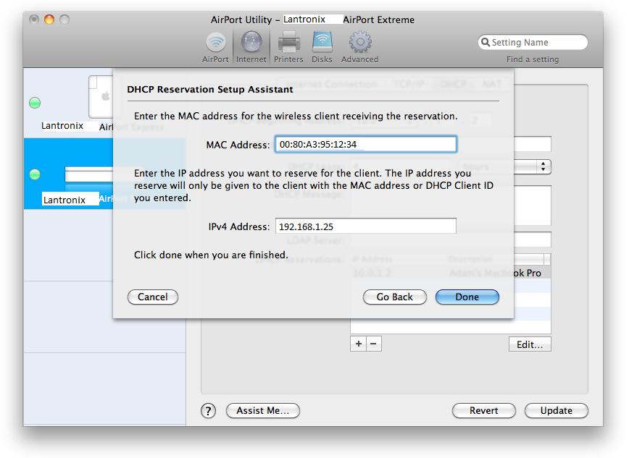
Task: Open the lease time units dropdown
Action: pos(544,166)
